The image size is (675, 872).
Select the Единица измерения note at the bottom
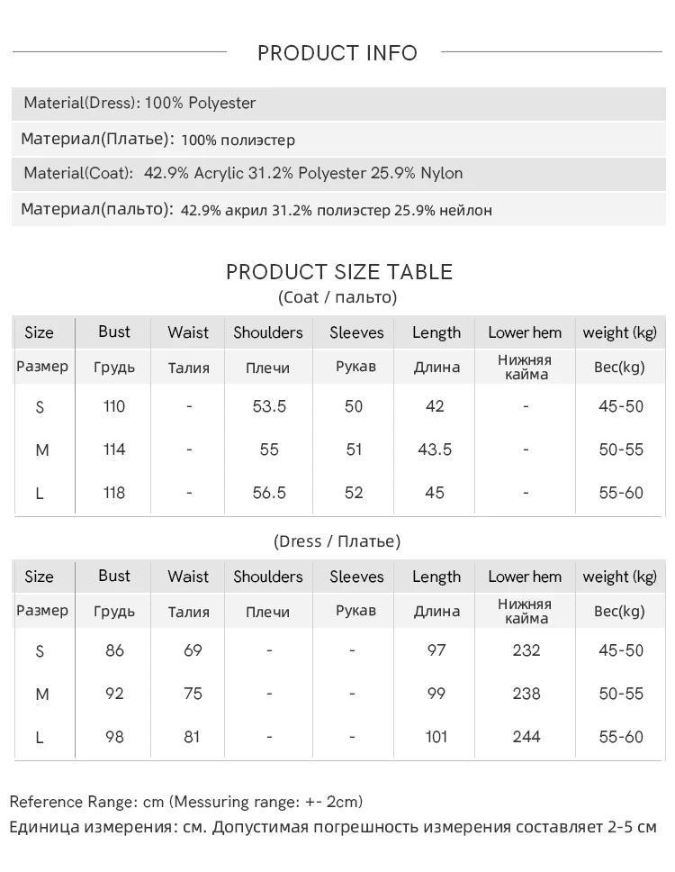coord(333,827)
